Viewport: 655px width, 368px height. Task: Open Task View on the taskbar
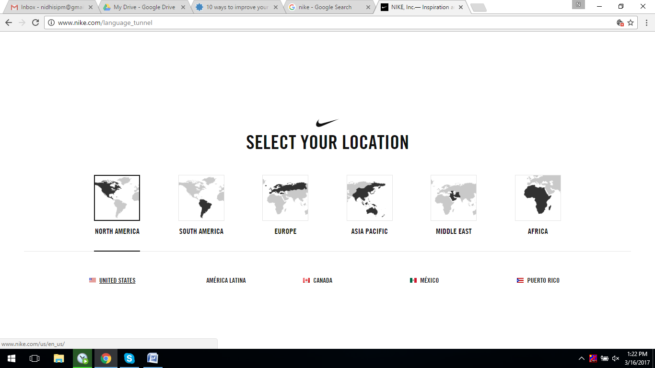point(34,358)
